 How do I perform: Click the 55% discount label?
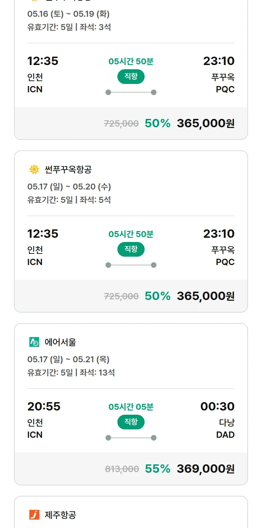158,469
